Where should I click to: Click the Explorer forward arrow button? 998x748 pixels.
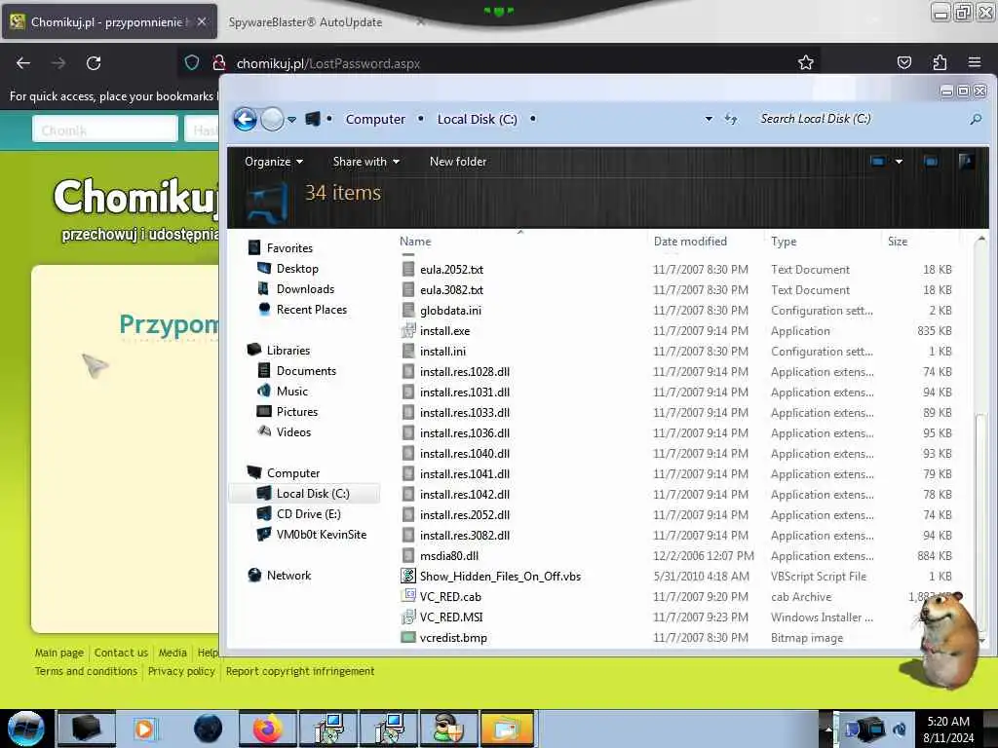pos(273,119)
